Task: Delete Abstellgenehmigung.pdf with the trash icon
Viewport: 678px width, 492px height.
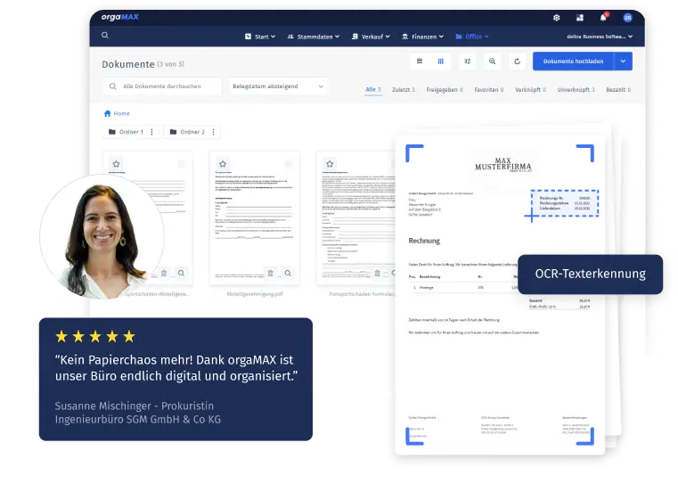Action: [x=270, y=273]
